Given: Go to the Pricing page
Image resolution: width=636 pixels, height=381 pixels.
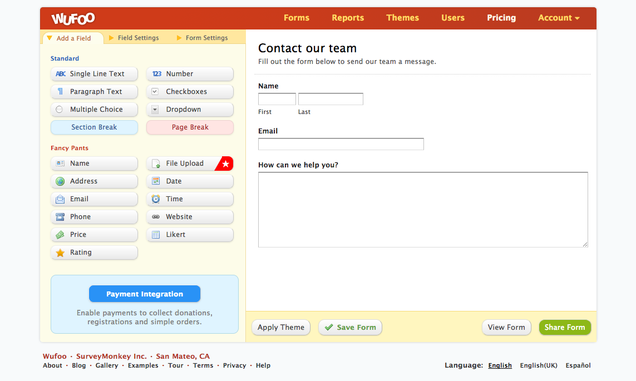Looking at the screenshot, I should (501, 18).
